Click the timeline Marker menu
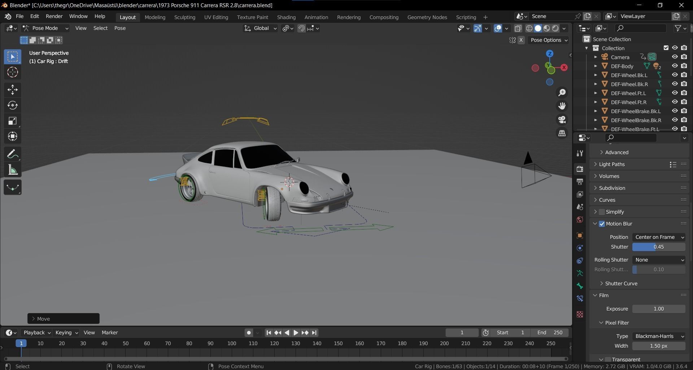The image size is (693, 370). [x=110, y=333]
